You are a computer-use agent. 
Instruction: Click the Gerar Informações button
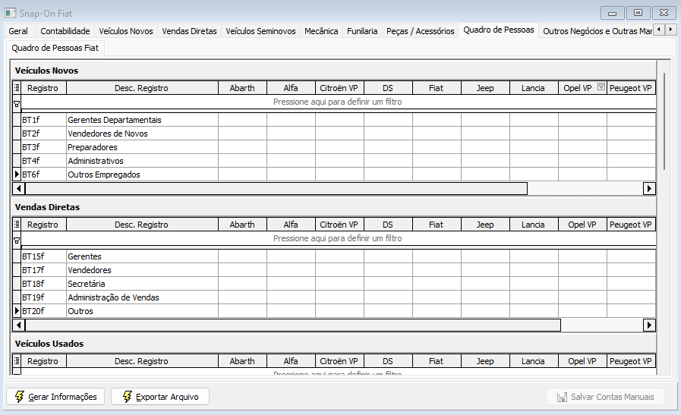pos(55,396)
